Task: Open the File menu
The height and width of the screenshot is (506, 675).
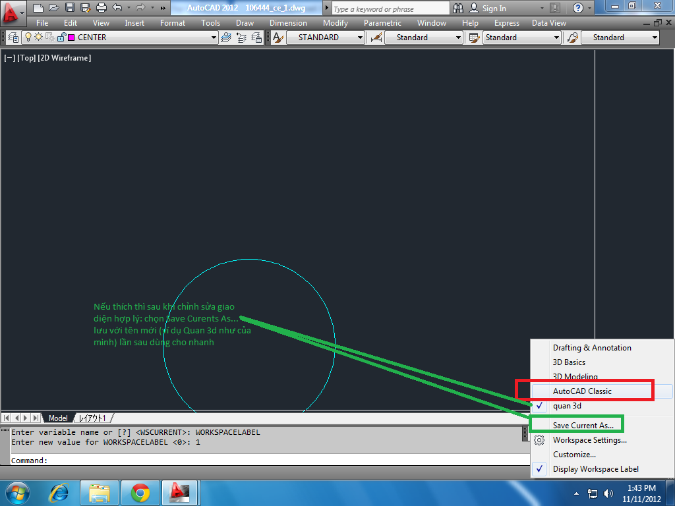Action: coord(42,23)
